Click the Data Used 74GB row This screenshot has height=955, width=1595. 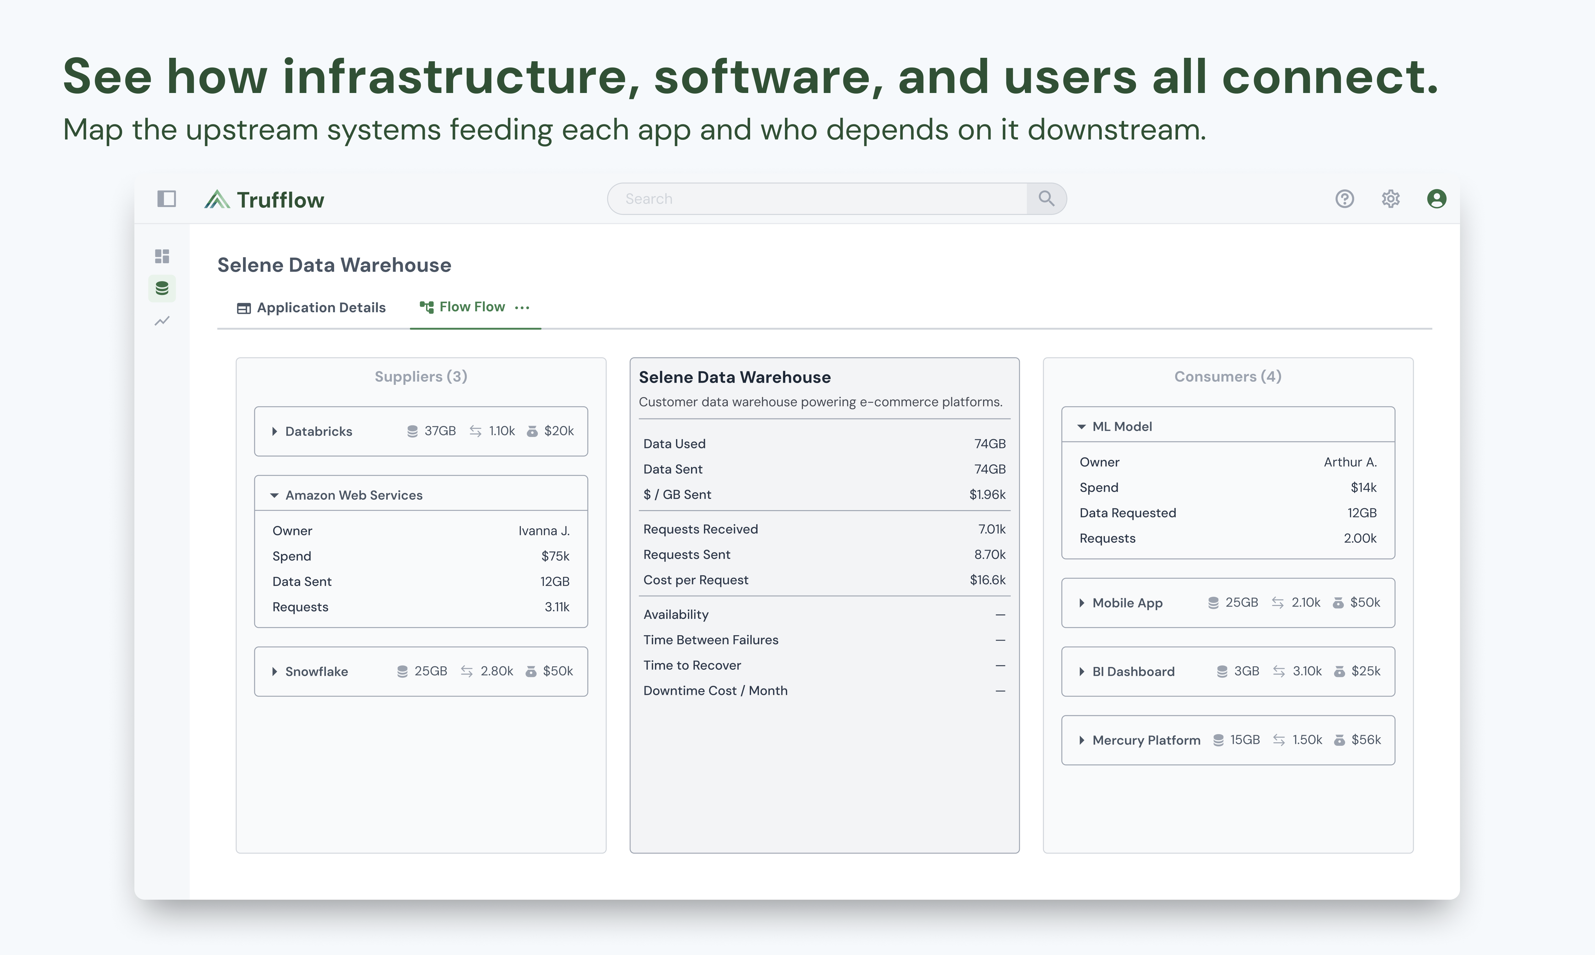tap(825, 444)
